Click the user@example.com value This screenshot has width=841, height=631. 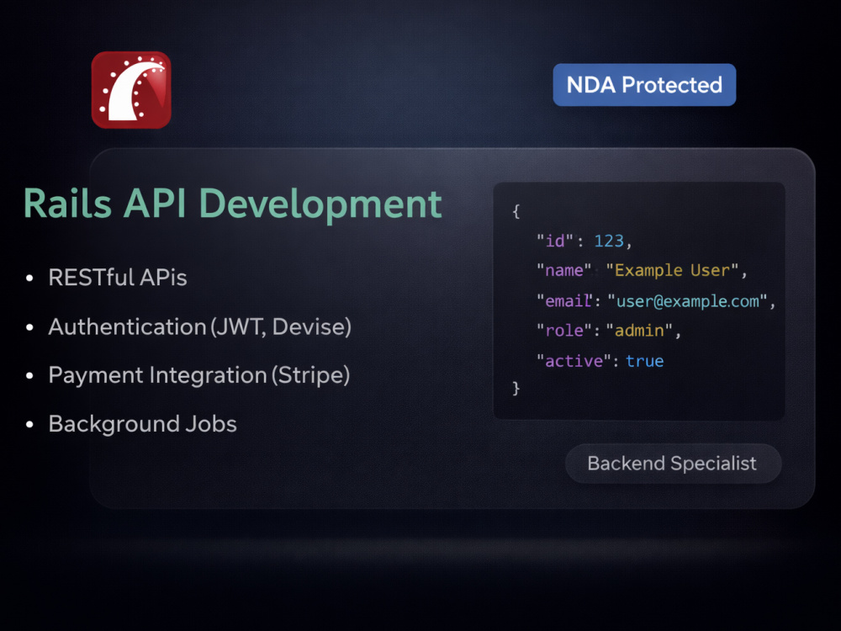[x=688, y=301]
